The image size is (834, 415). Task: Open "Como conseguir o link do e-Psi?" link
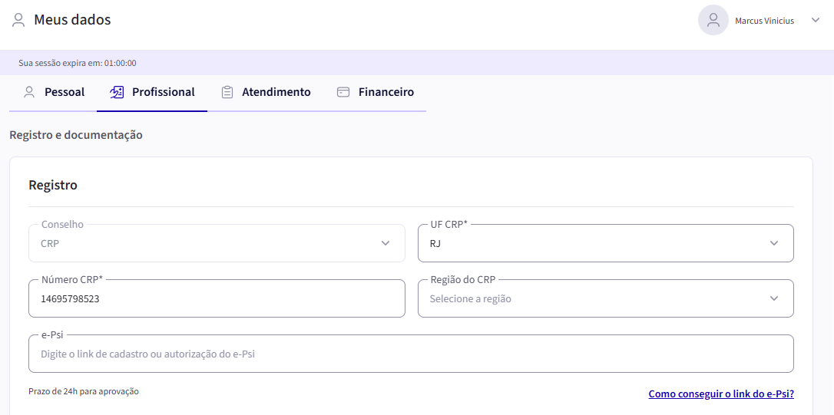[x=721, y=394]
